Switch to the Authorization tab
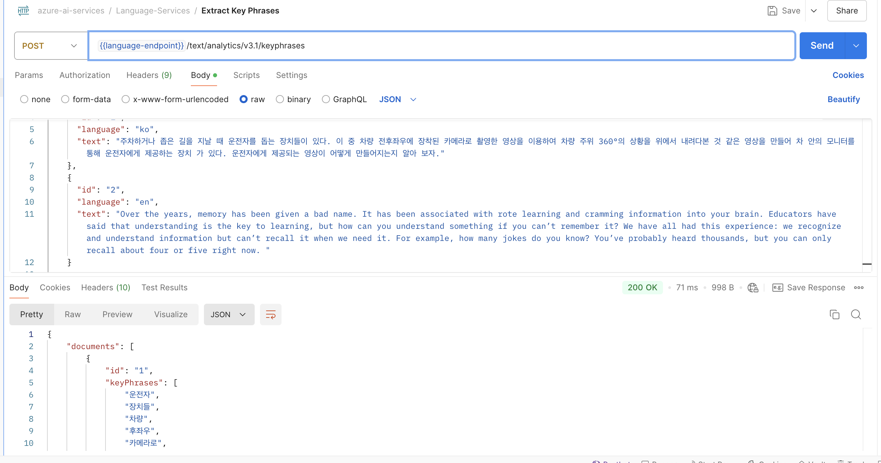 [84, 75]
